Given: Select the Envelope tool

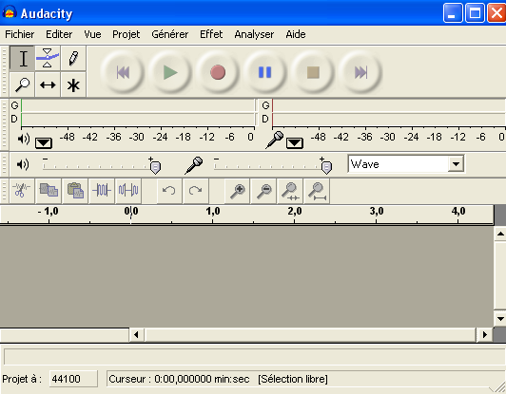Looking at the screenshot, I should (48, 58).
